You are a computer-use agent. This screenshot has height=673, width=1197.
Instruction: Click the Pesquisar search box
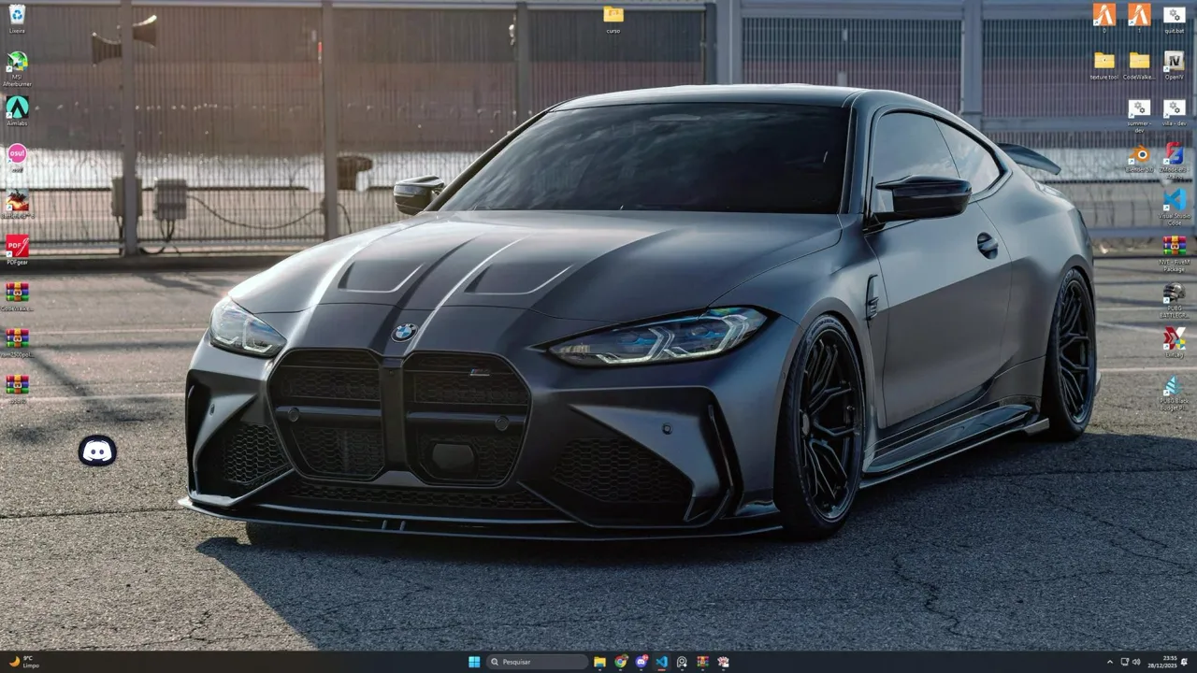(538, 662)
